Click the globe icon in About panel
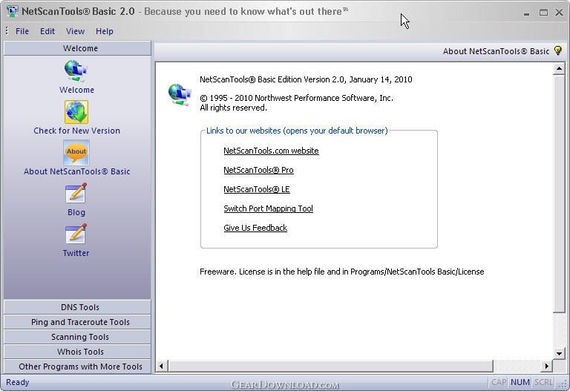Image resolution: width=570 pixels, height=391 pixels. coord(179,94)
